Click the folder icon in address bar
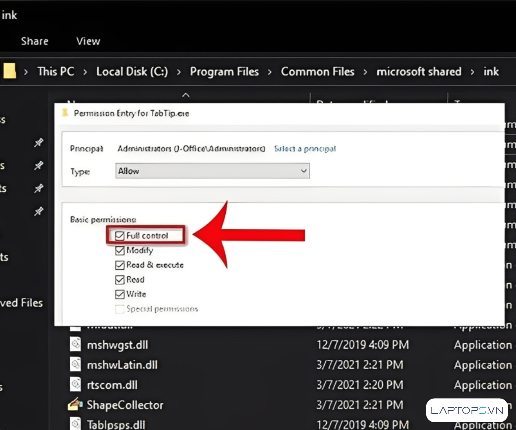516x430 pixels. pyautogui.click(x=9, y=71)
